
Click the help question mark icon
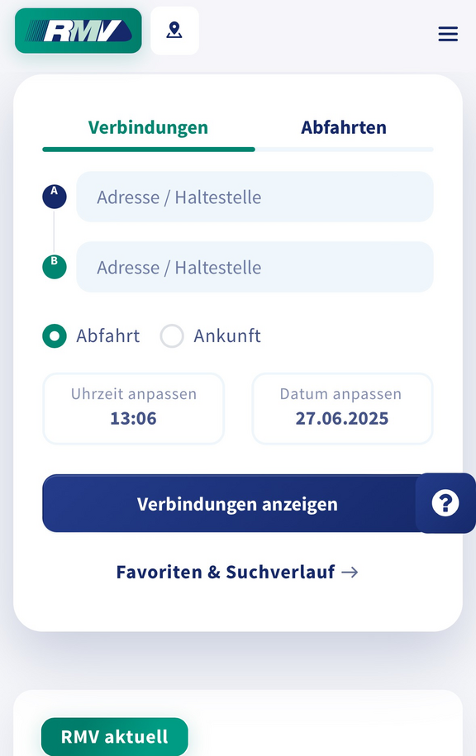click(447, 503)
